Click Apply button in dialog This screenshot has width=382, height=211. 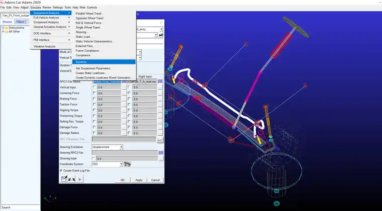click(x=139, y=180)
